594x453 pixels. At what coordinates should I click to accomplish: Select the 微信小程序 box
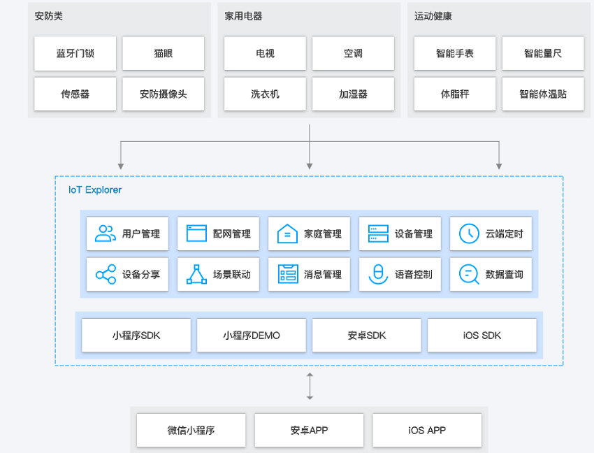point(191,430)
